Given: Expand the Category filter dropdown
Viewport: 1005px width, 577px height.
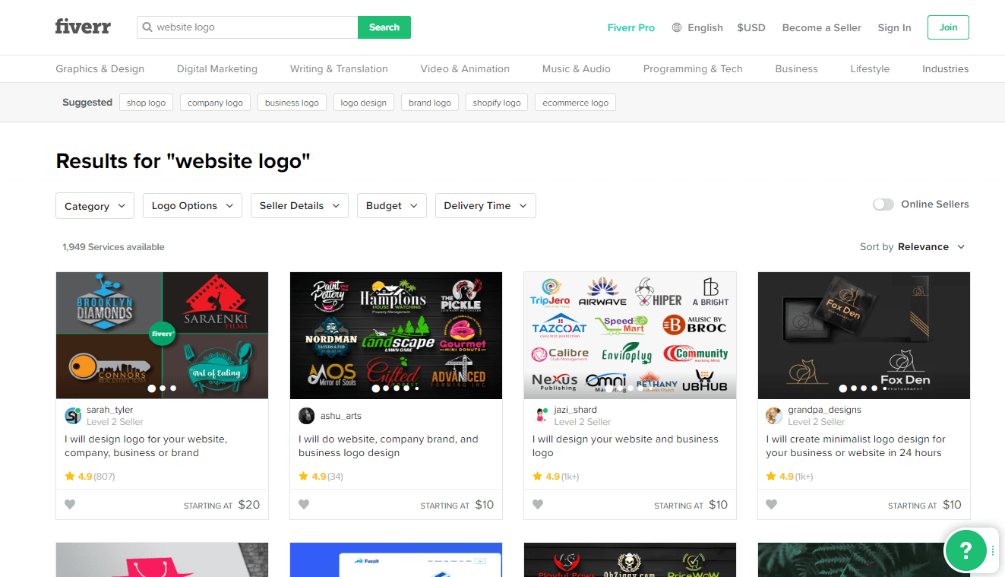Looking at the screenshot, I should (x=95, y=206).
